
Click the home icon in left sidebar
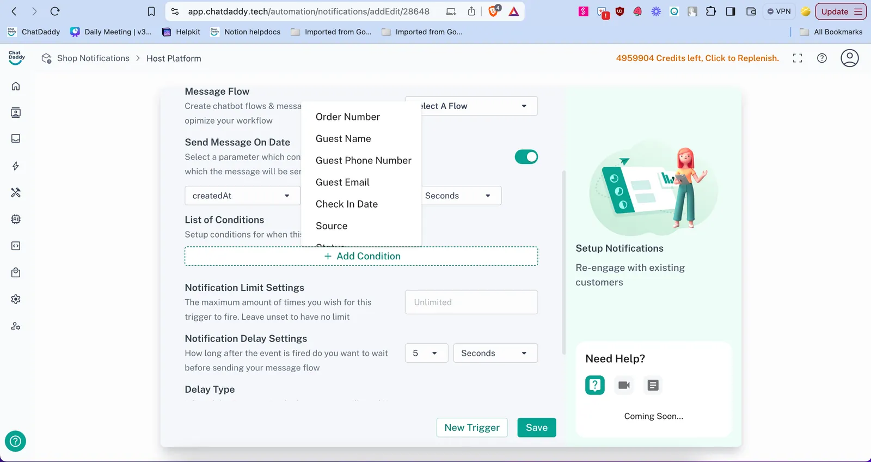click(x=16, y=86)
